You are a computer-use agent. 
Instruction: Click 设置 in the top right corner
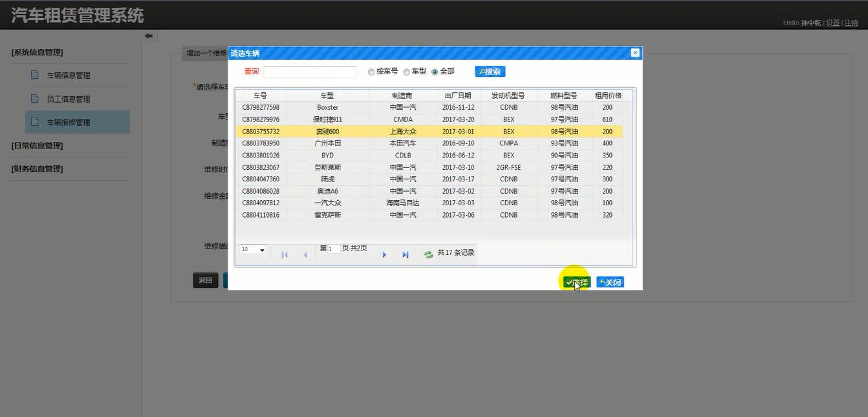point(832,22)
